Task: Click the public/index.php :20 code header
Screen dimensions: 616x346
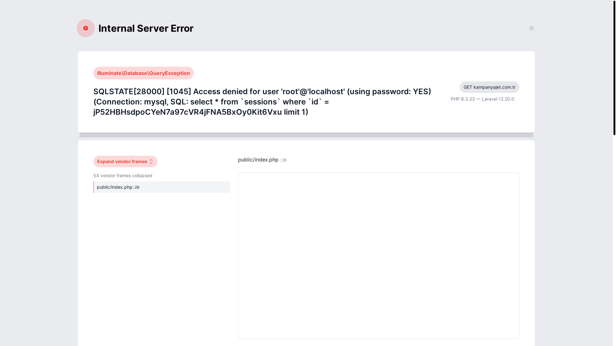Action: [262, 160]
